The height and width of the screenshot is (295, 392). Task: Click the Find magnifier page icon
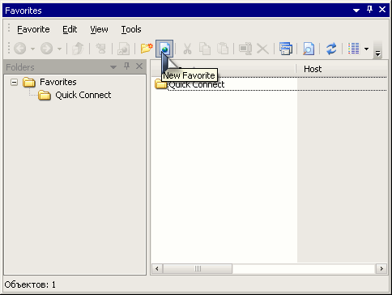(x=309, y=49)
